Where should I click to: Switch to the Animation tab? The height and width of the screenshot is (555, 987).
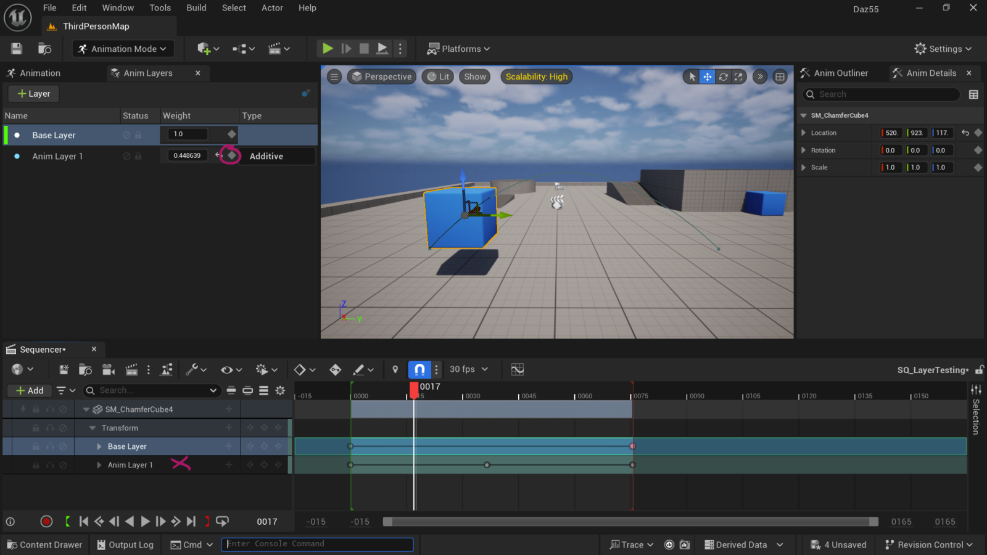[34, 73]
